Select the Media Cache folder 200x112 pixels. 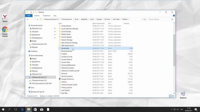pos(66,34)
